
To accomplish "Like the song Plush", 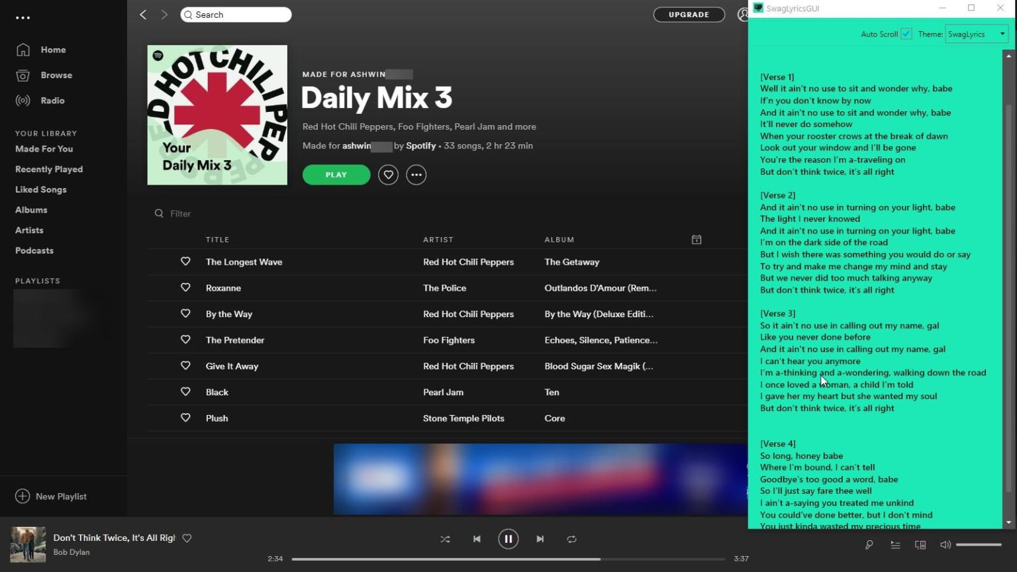I will click(185, 418).
